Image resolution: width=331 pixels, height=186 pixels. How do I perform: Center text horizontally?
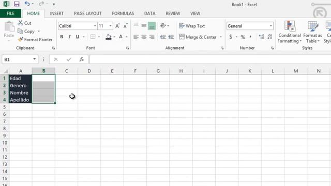click(x=144, y=37)
